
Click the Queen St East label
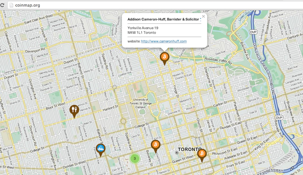(x=247, y=140)
